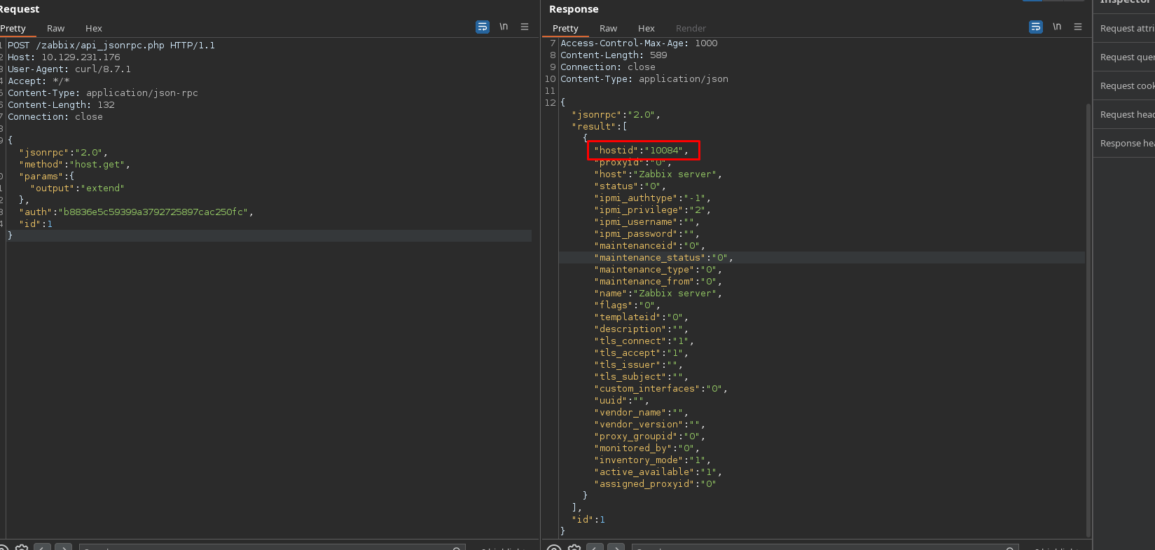Image resolution: width=1155 pixels, height=550 pixels.
Task: Open the Request pane hamburger options menu
Action: coord(525,27)
